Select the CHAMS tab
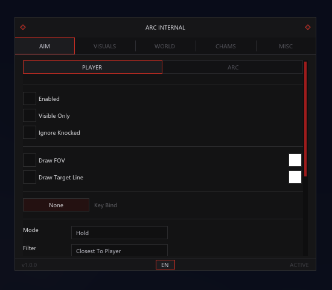The height and width of the screenshot is (290, 332). click(226, 46)
